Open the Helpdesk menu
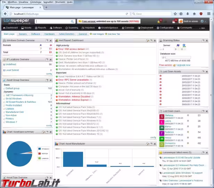The image size is (214, 188). (88, 28)
